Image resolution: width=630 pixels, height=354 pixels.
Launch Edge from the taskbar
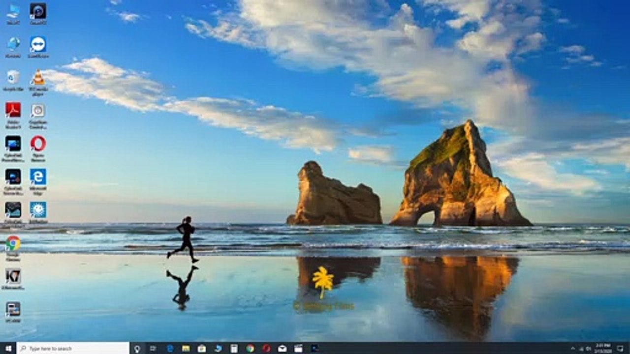(x=170, y=348)
